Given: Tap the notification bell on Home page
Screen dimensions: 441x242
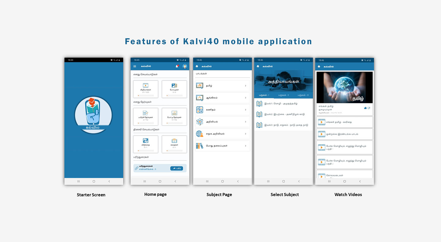Looking at the screenshot, I should click(177, 66).
